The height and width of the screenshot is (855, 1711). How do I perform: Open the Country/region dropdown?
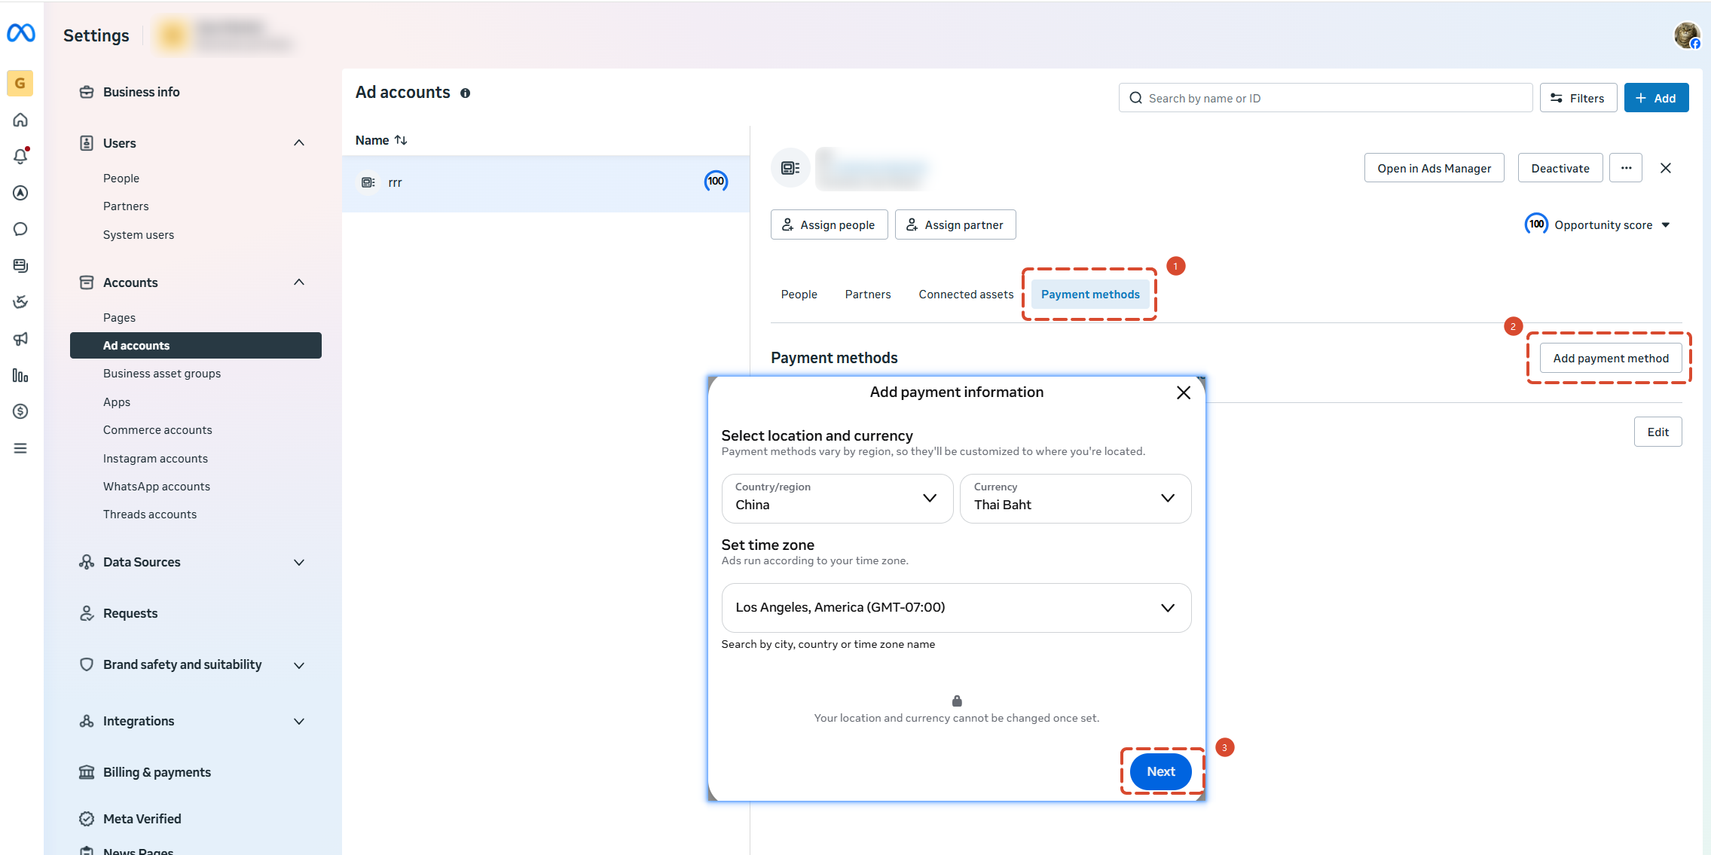pos(837,498)
